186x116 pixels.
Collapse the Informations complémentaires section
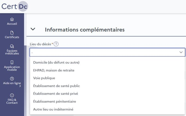click(x=33, y=29)
